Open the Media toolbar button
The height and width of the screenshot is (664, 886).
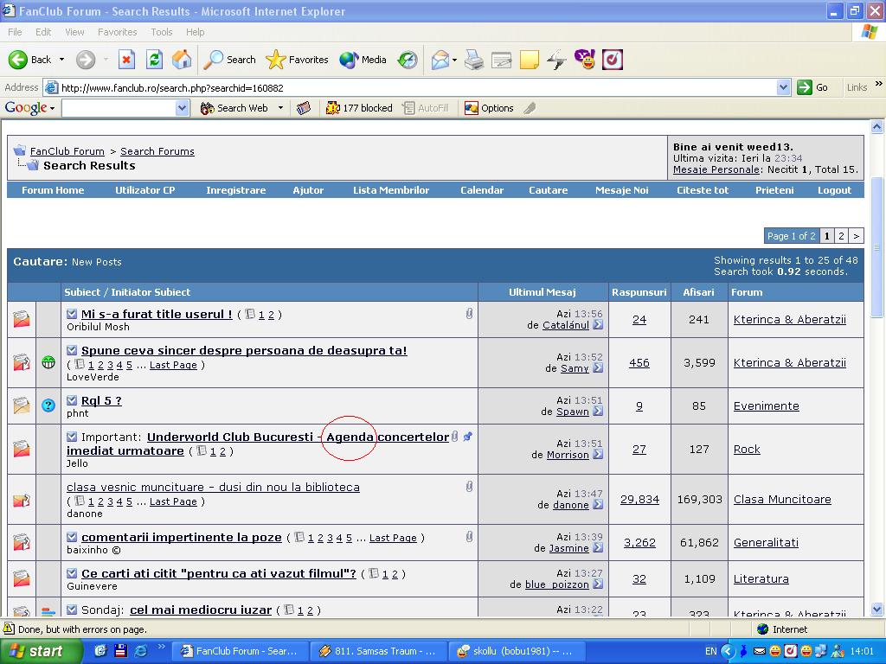coord(363,60)
